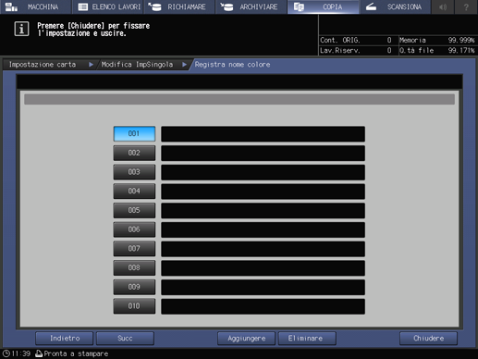Select color slot 006
This screenshot has width=478, height=359.
[x=134, y=229]
